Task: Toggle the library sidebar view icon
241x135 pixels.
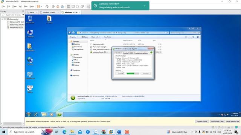Action: pos(69,6)
